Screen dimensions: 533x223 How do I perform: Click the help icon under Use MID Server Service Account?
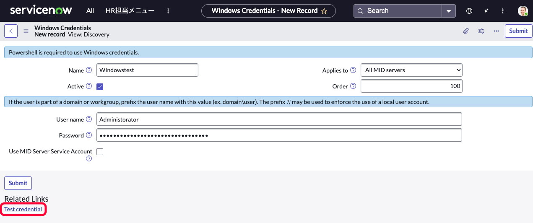coord(88,159)
